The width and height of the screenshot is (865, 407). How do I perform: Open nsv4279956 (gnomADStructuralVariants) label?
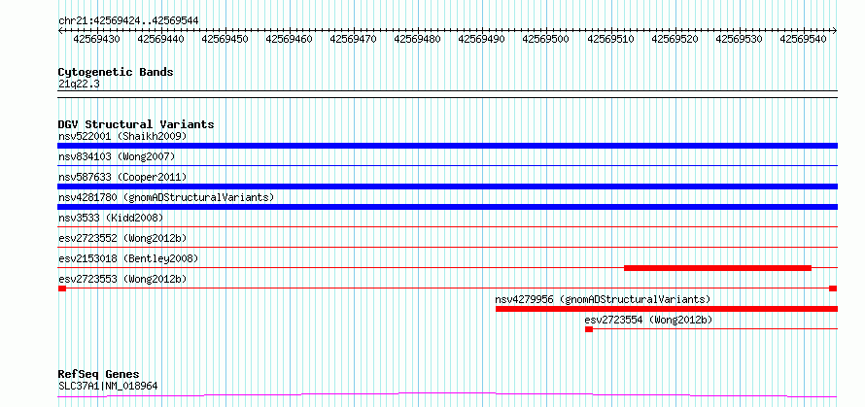[x=603, y=299]
